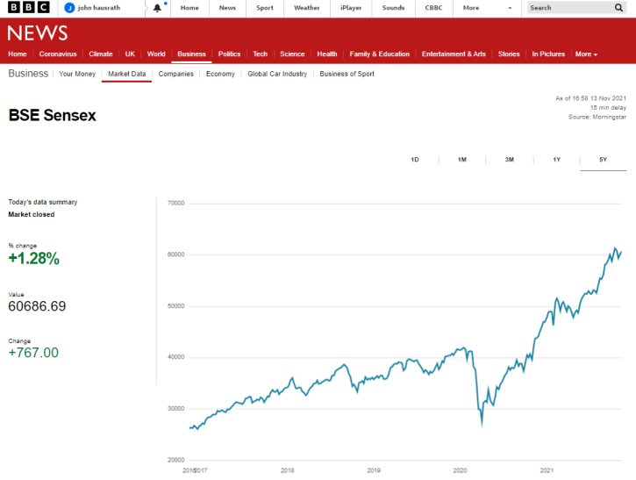636x480 pixels.
Task: Expand the top More dropdown arrow
Action: point(510,8)
